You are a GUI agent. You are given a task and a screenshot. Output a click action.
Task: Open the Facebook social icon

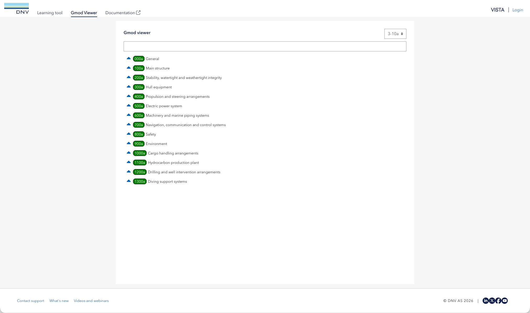(x=498, y=301)
